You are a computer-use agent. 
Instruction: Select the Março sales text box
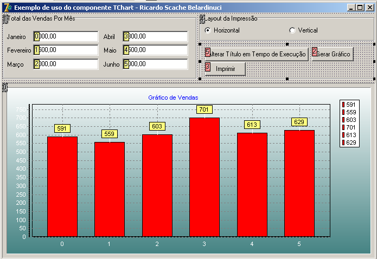click(65, 63)
